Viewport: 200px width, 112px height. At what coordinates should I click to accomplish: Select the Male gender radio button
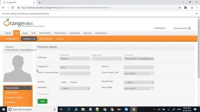tap(61, 82)
